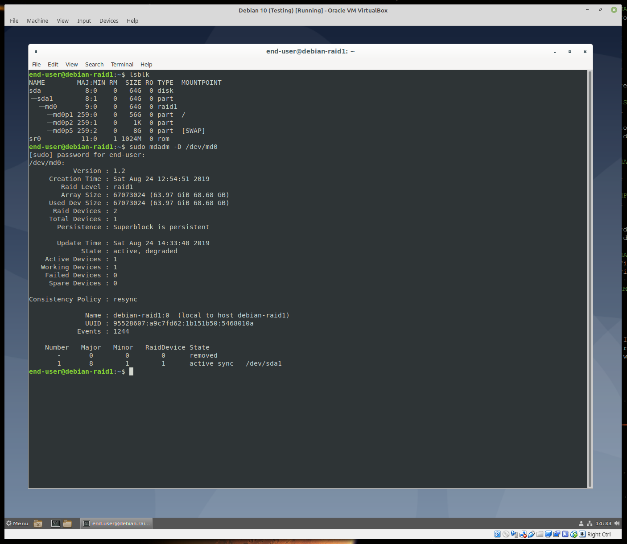627x544 pixels.
Task: Click the optical drive status icon
Action: [x=506, y=534]
